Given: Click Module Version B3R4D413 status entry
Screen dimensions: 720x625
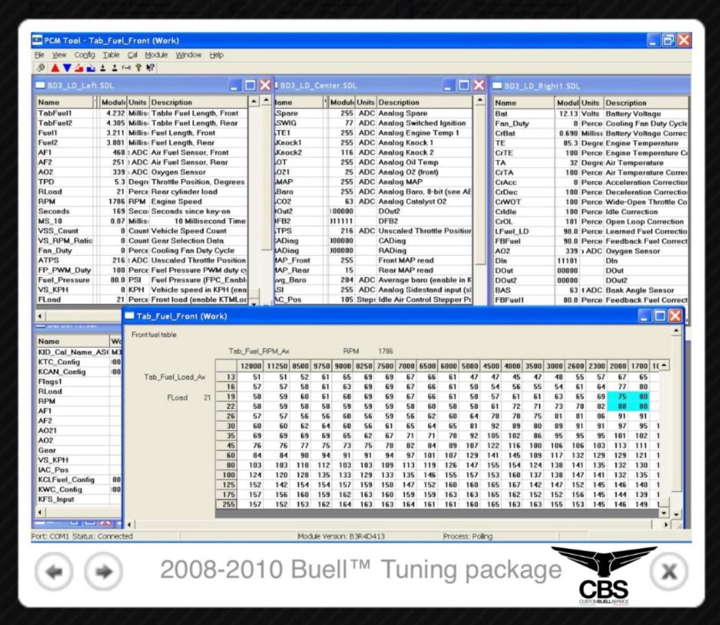Looking at the screenshot, I should (x=341, y=536).
